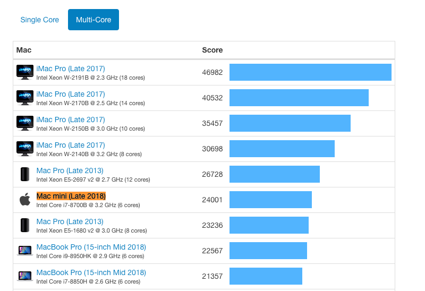The width and height of the screenshot is (425, 291).
Task: Click text Intel Core i7-8700B @ 3.2 GHz
Action: [76, 205]
